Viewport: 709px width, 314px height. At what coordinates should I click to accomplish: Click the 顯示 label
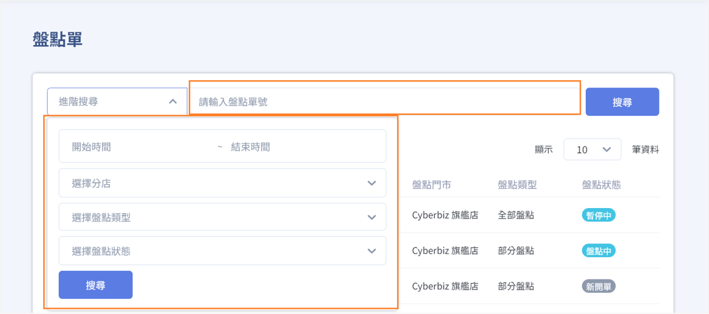tap(544, 150)
